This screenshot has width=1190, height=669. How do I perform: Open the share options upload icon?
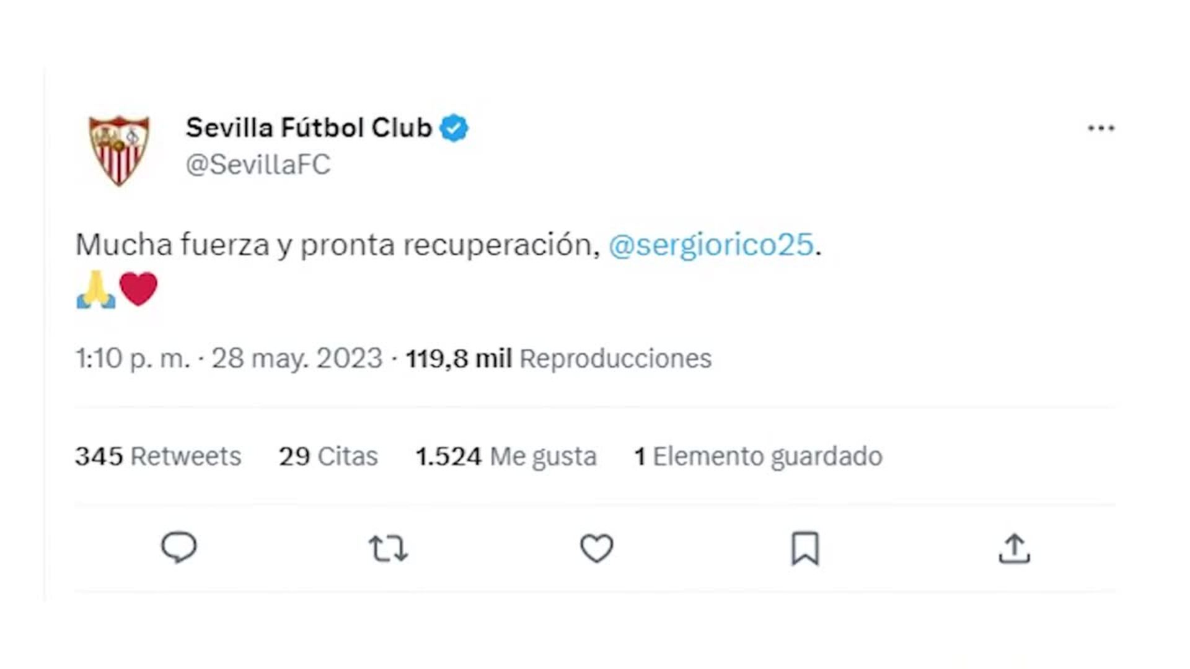(x=1014, y=549)
